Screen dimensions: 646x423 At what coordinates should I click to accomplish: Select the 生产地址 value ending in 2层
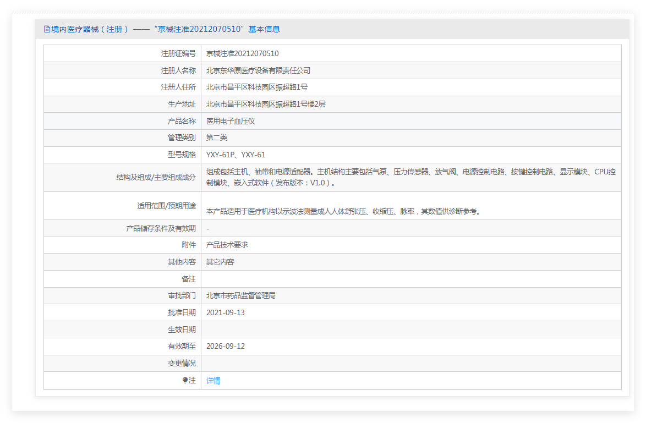tap(266, 104)
